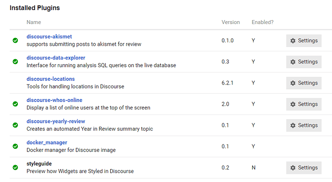The image size is (332, 182).
Task: Click the Name column header
Action: pyautogui.click(x=34, y=22)
